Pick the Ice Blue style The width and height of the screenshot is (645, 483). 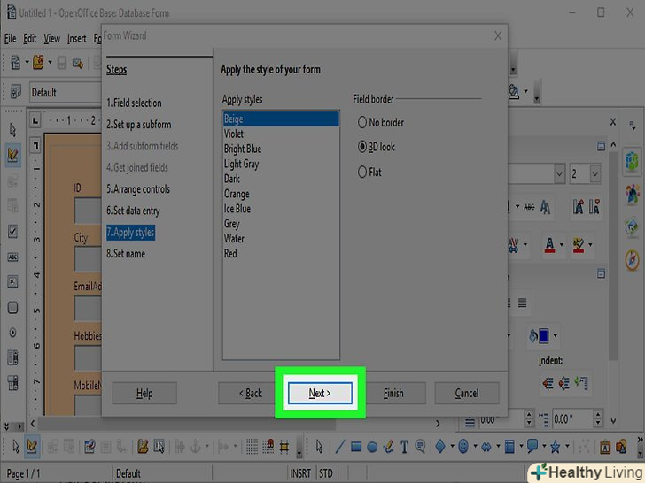point(237,209)
